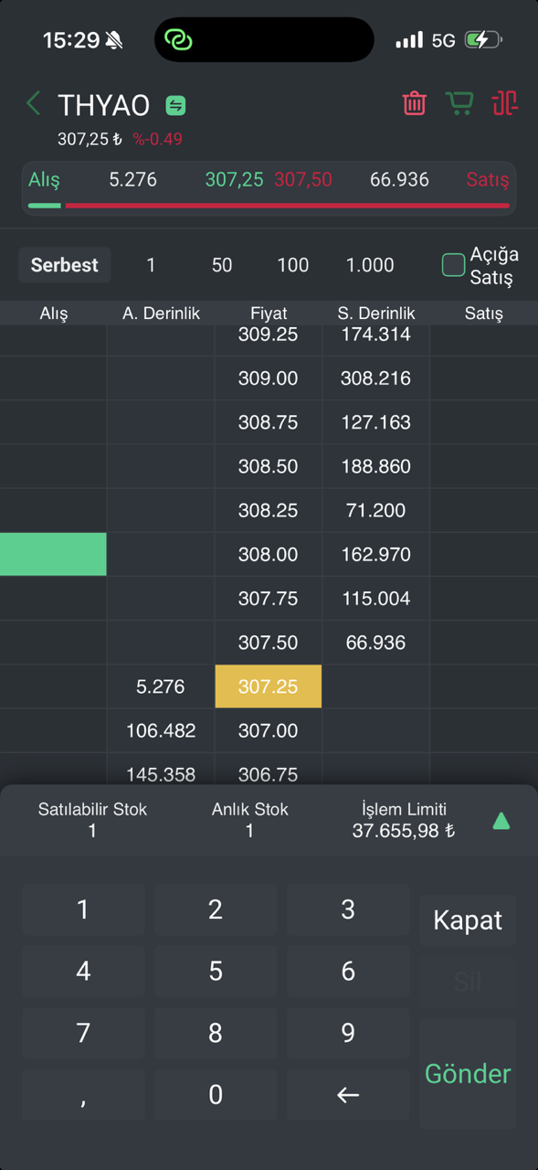Tap the green swap icon beside THYAO

(x=175, y=105)
